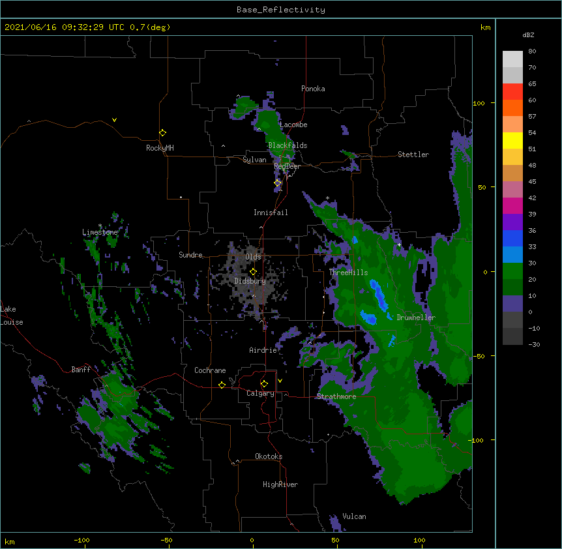Click the Olds label
This screenshot has height=549, width=562.
(253, 257)
